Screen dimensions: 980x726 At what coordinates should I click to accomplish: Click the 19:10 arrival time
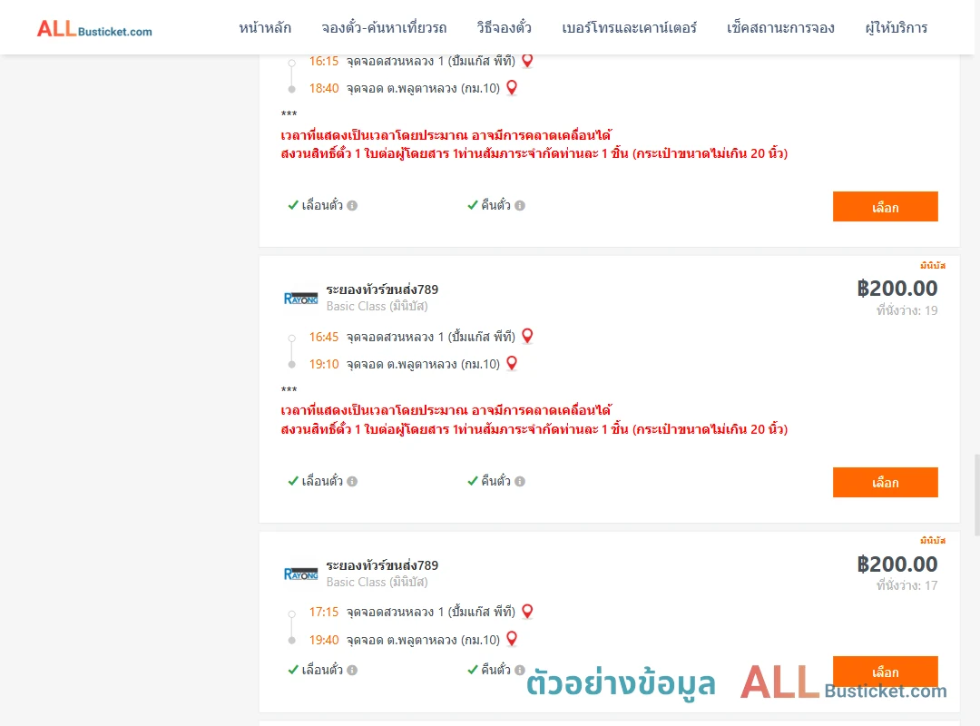tap(324, 364)
